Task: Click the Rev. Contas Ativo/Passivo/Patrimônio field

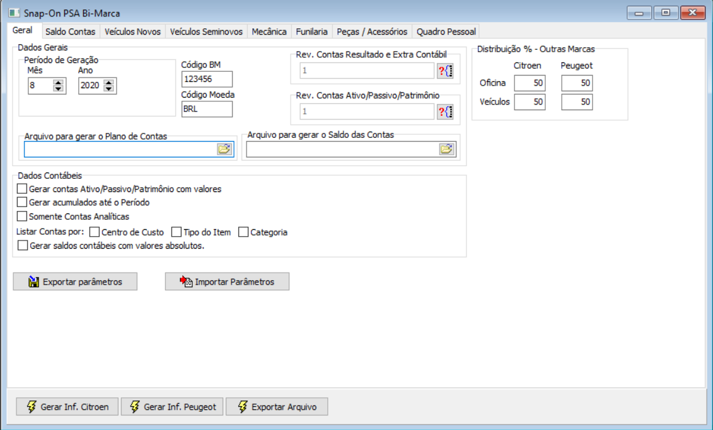Action: pyautogui.click(x=367, y=111)
